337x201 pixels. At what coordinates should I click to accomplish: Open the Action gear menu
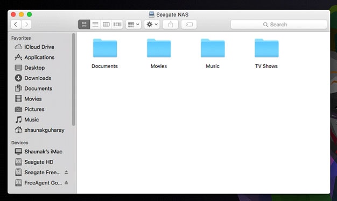(152, 25)
